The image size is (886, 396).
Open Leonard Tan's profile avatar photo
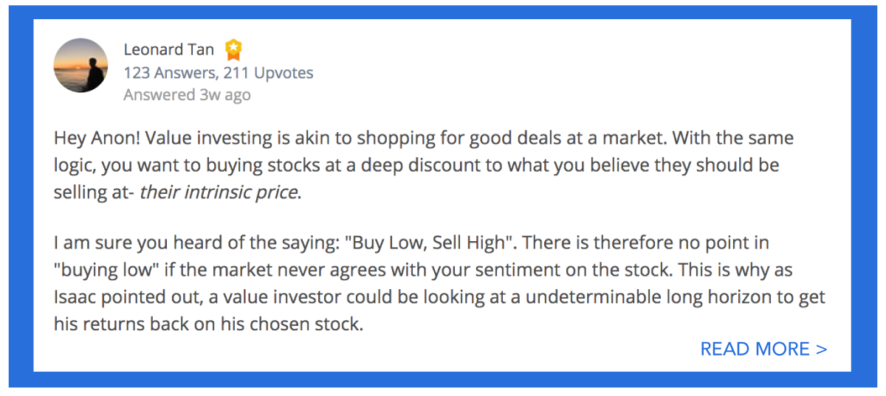pos(80,66)
